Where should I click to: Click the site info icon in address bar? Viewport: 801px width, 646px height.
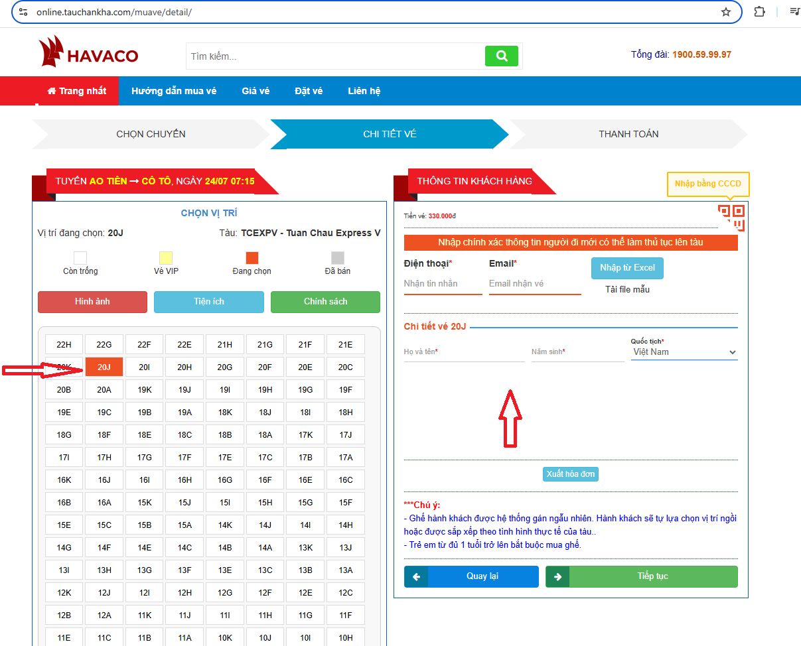tap(23, 12)
